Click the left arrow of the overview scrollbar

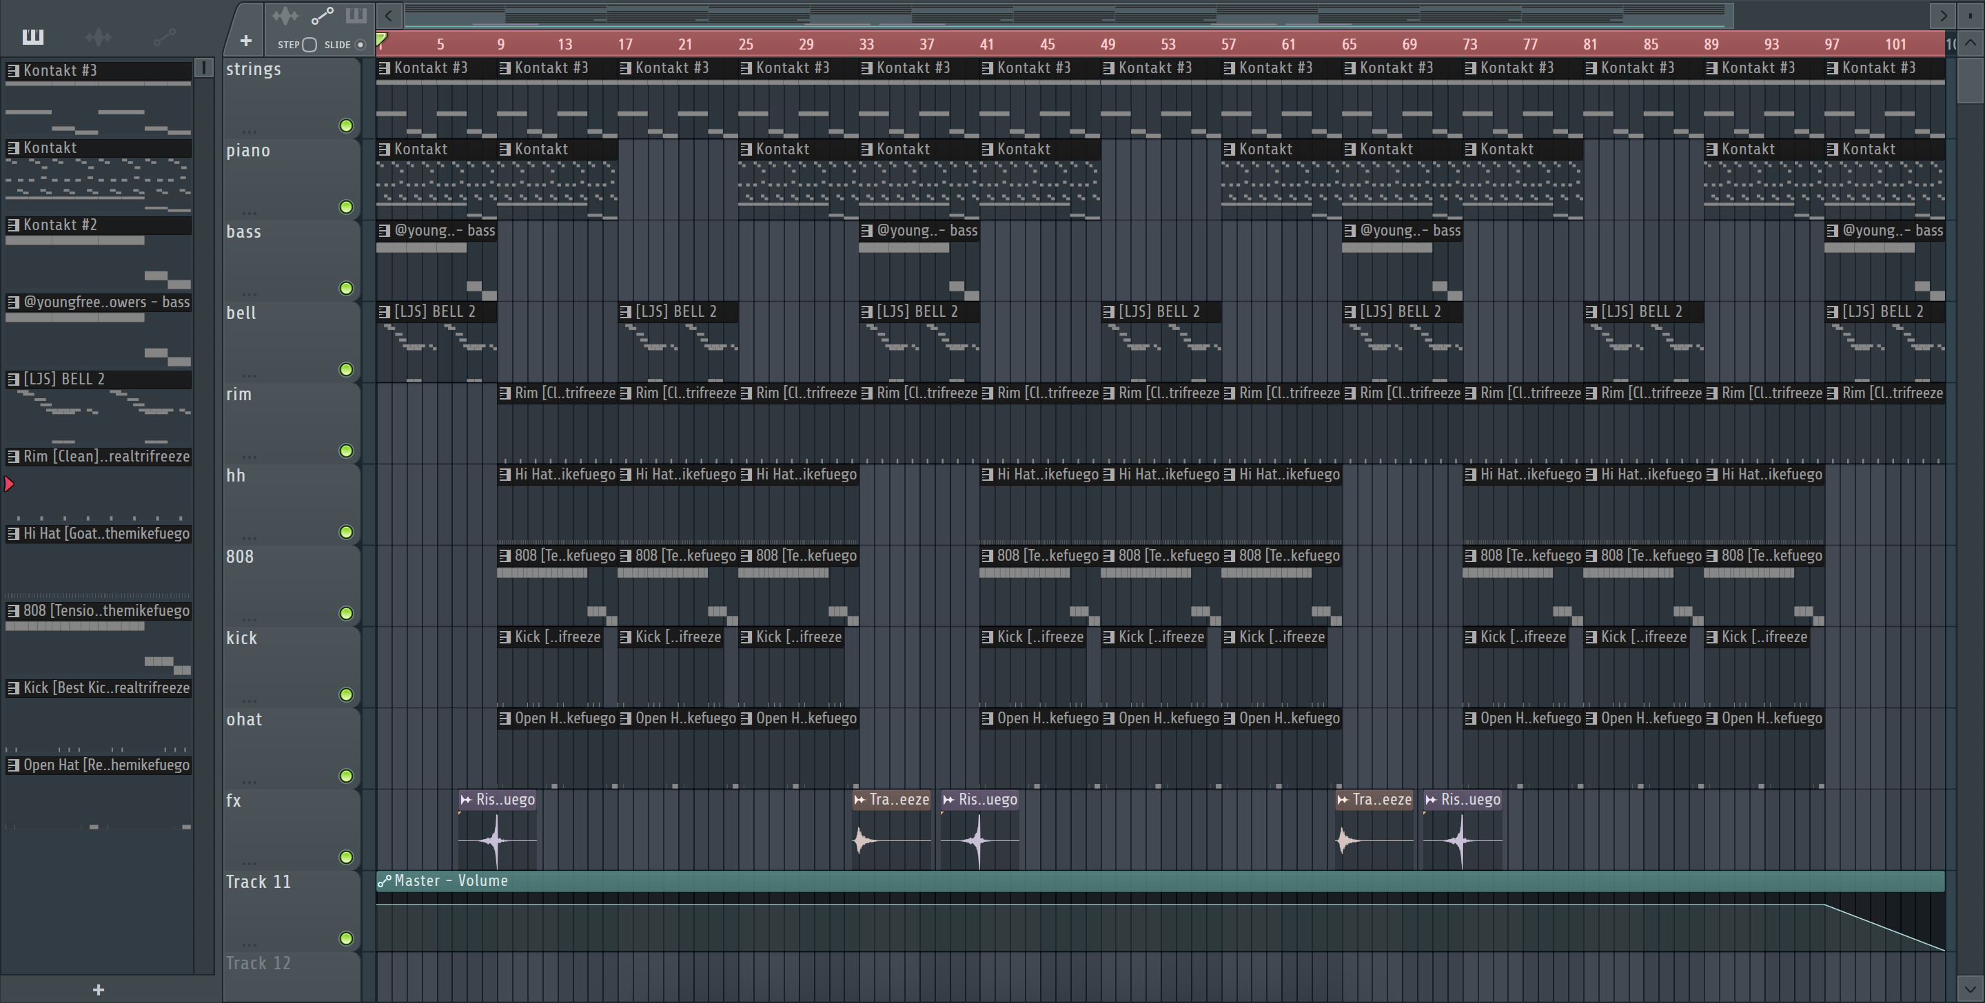coord(388,14)
